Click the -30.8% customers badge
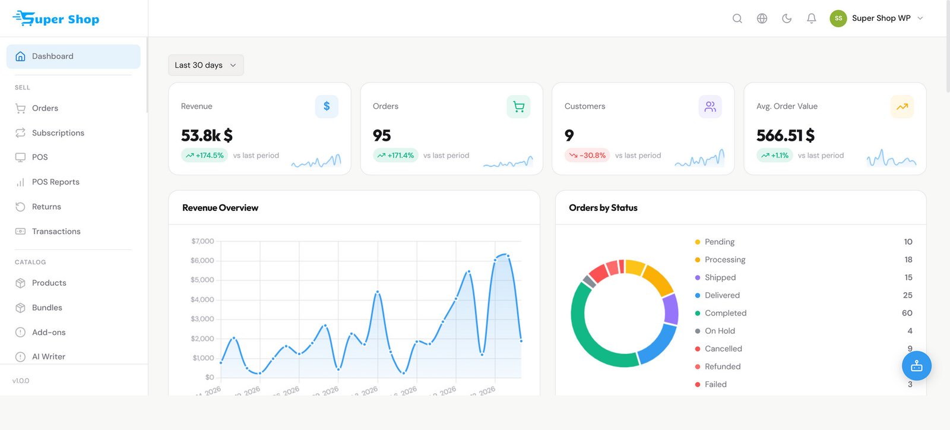Image resolution: width=950 pixels, height=430 pixels. coord(587,156)
